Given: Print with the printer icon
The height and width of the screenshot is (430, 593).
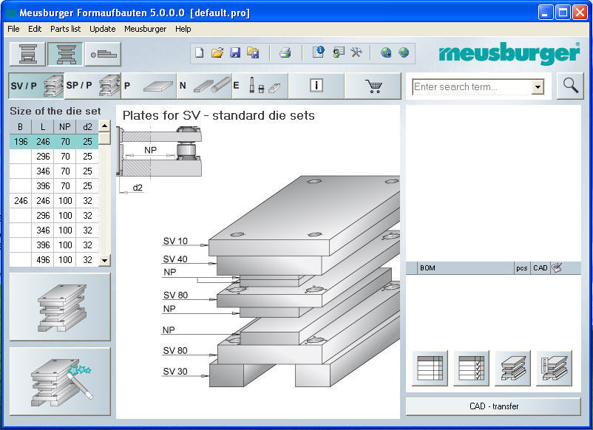Looking at the screenshot, I should pyautogui.click(x=285, y=52).
